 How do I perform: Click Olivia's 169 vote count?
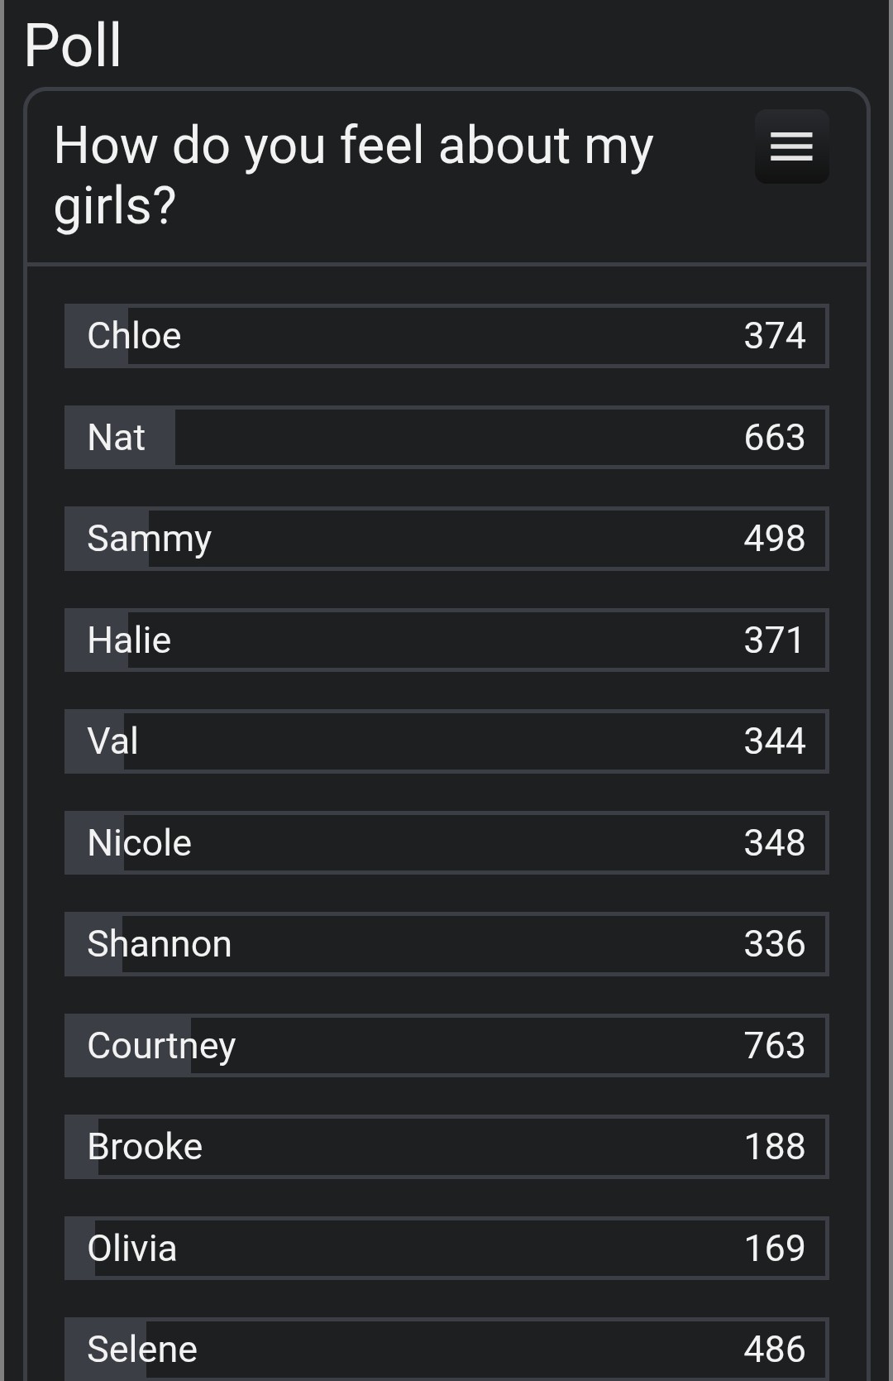(x=774, y=1249)
